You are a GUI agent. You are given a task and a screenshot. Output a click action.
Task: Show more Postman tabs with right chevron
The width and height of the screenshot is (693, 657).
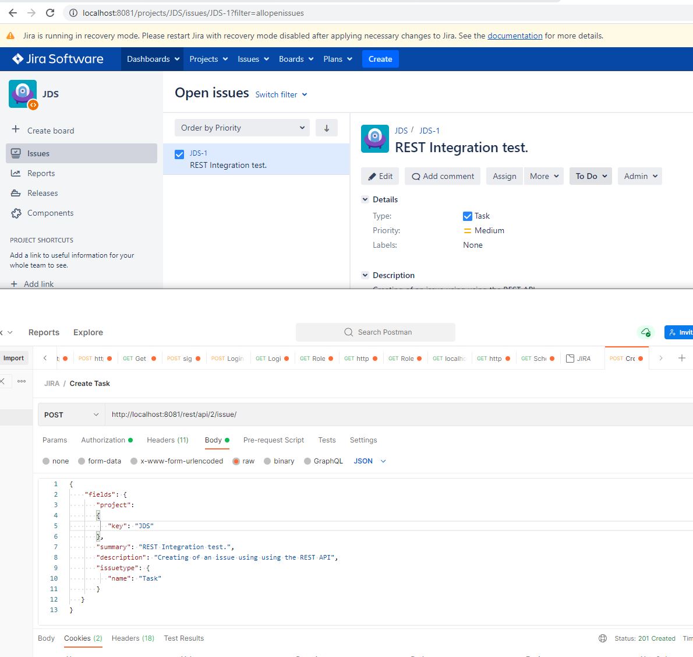click(x=661, y=358)
